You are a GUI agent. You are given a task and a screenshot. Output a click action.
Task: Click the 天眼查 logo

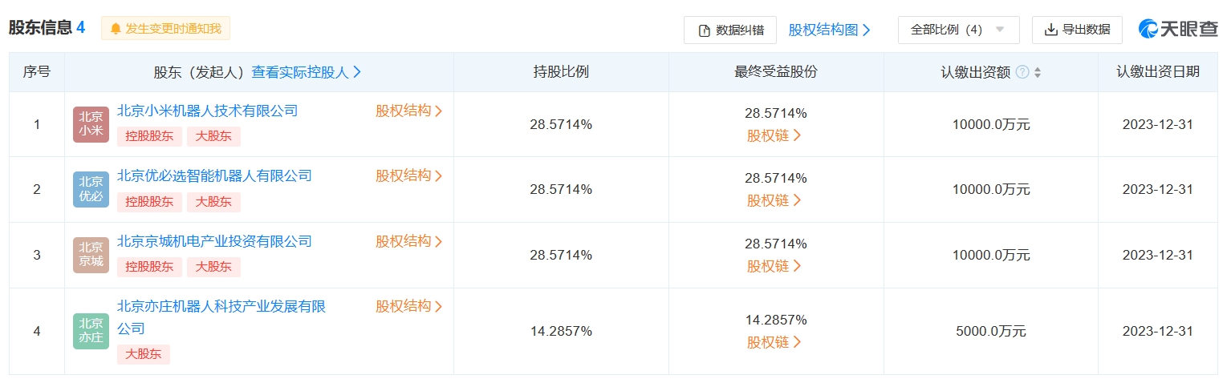coord(1178,29)
